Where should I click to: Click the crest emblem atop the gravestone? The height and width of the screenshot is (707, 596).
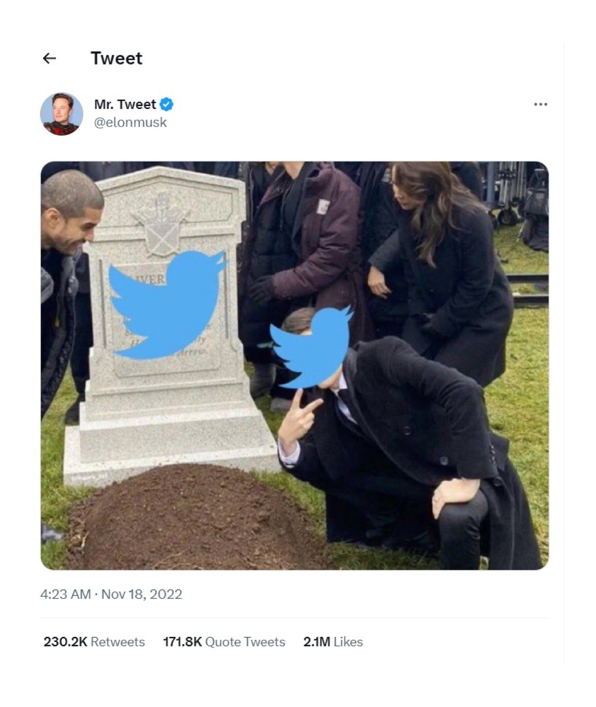point(162,226)
